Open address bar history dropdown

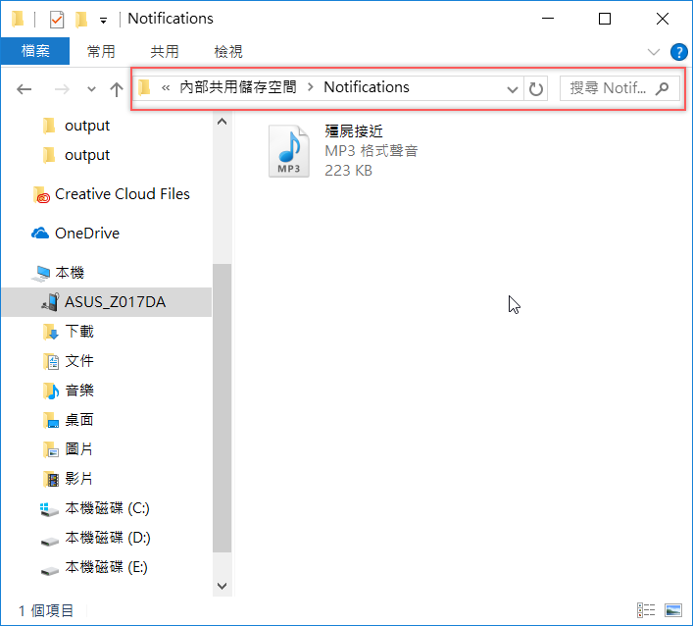coord(513,89)
